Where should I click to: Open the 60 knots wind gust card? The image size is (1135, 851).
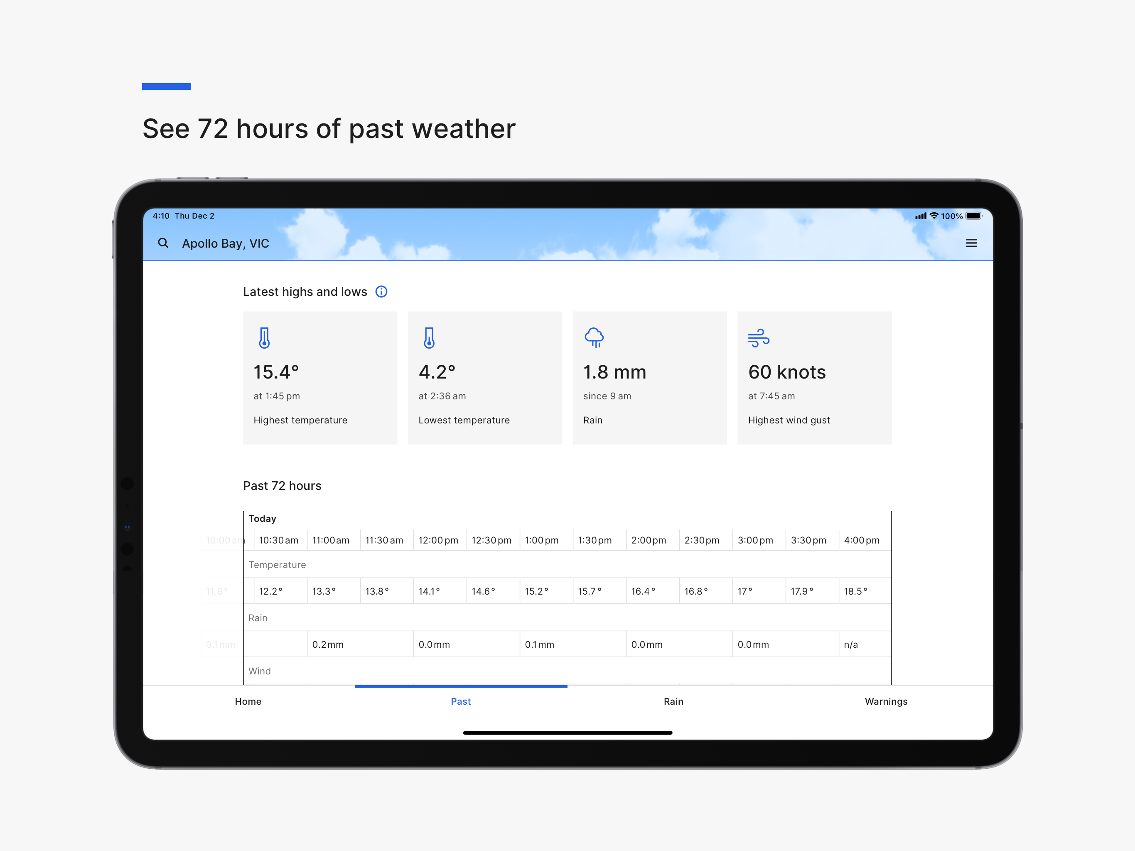[x=814, y=378]
